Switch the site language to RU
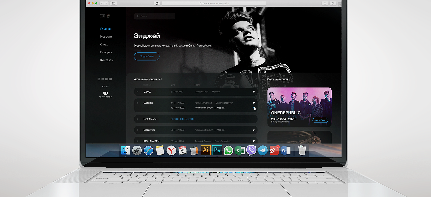431x197 pixels. (103, 86)
